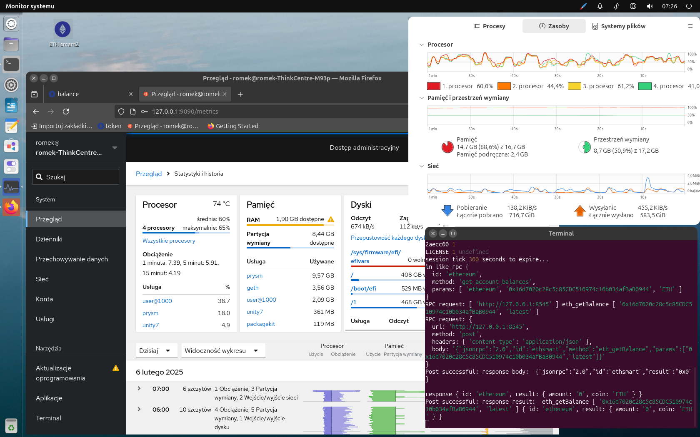Screen dimensions: 700x437
Task: Click network globe icon in top bar
Action: [x=633, y=6]
